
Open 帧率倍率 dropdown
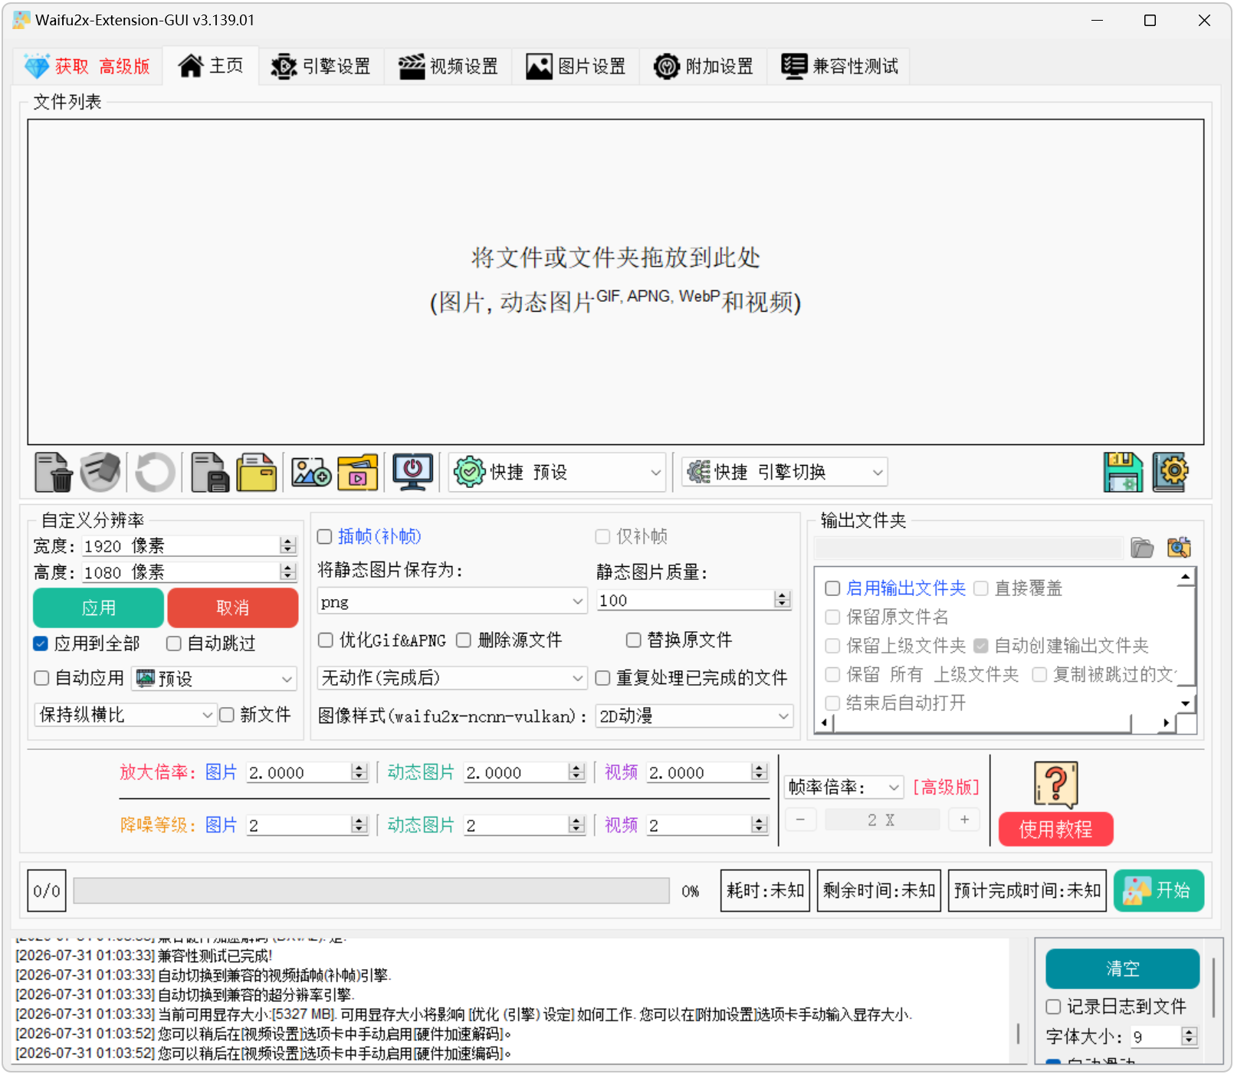(x=844, y=787)
